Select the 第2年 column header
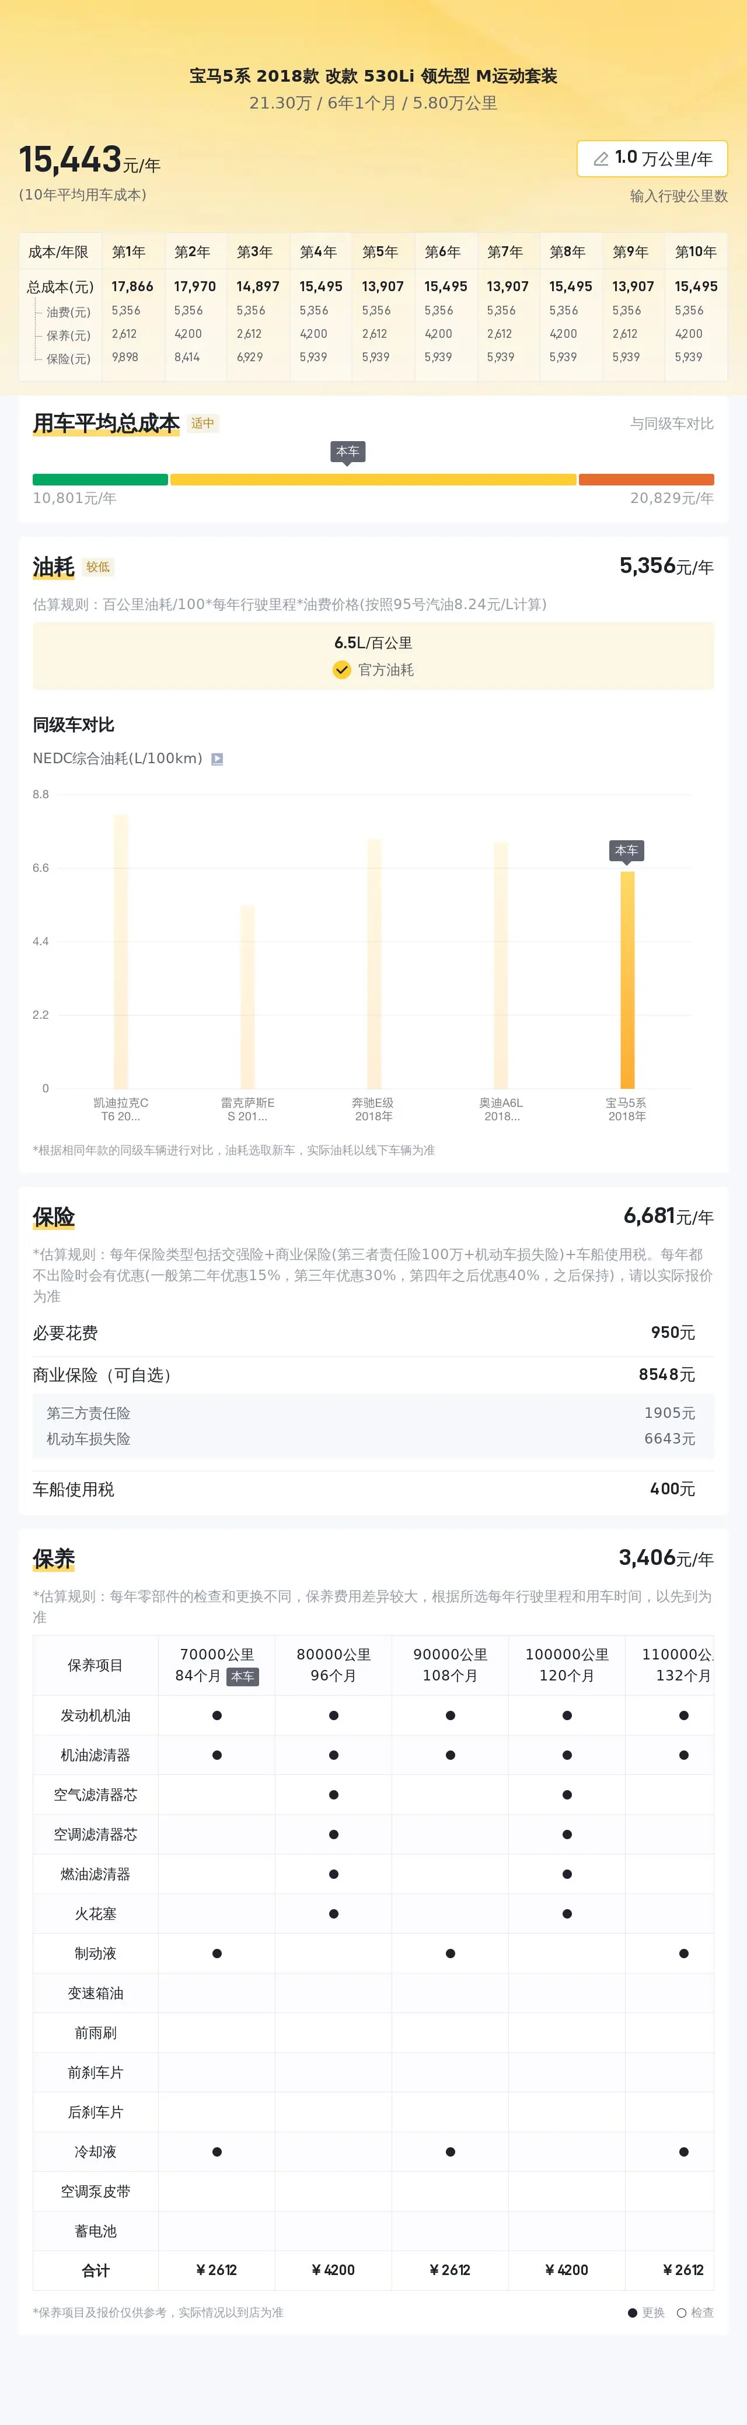747x2425 pixels. click(192, 251)
